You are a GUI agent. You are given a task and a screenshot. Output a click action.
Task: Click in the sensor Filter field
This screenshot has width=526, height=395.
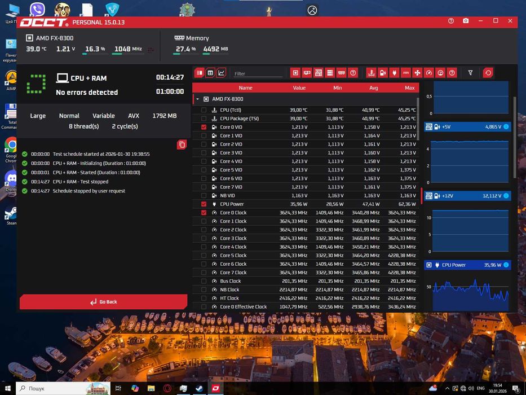tap(258, 73)
